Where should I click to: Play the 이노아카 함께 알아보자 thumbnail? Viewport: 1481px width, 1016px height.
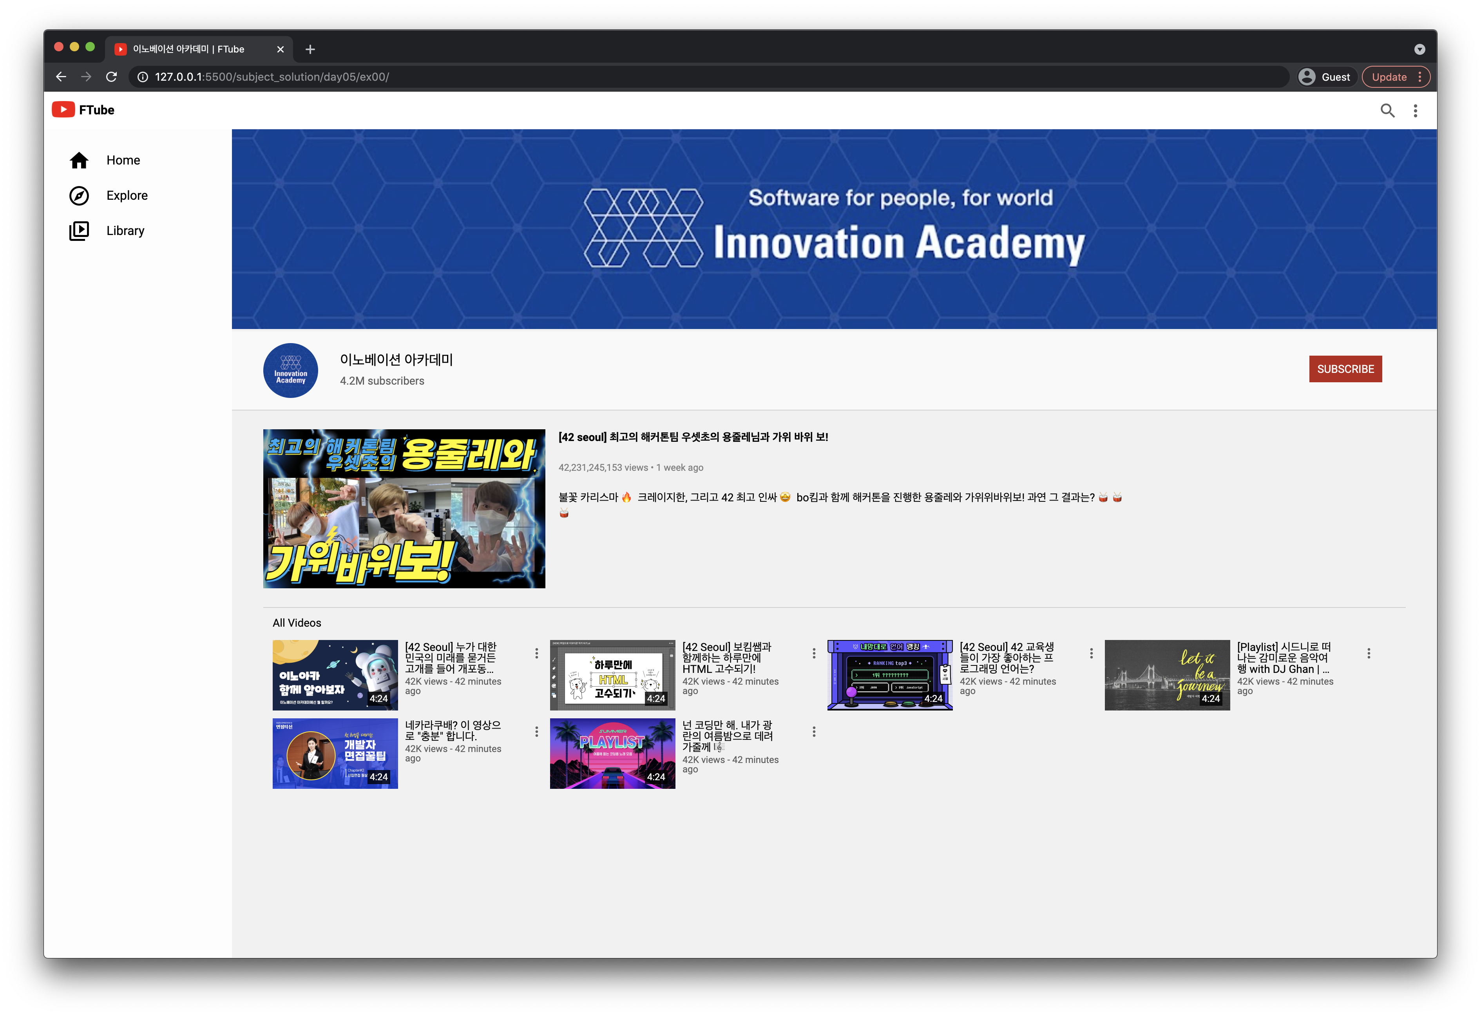[x=335, y=674]
